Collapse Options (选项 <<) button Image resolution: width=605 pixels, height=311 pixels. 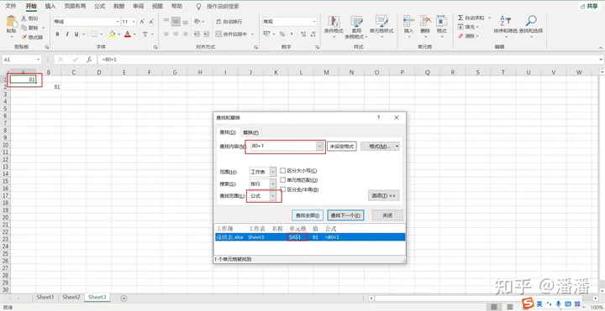click(x=383, y=195)
